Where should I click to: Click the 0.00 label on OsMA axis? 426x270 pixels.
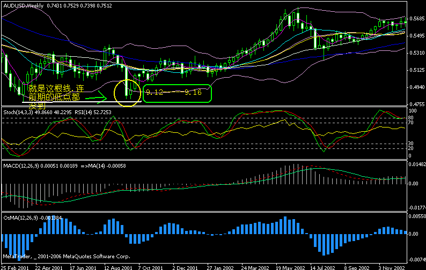[x=414, y=234]
